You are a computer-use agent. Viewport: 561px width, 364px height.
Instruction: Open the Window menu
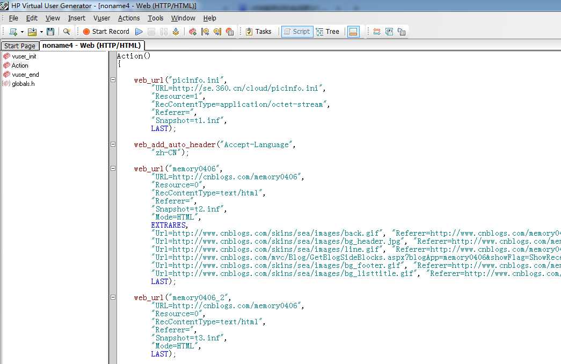[183, 18]
